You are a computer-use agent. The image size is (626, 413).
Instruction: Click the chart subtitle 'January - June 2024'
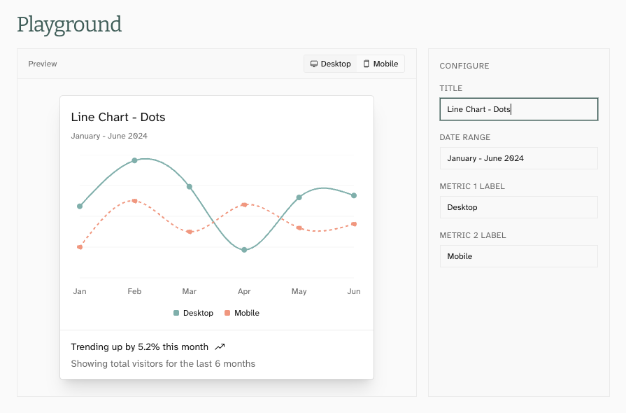coord(109,136)
